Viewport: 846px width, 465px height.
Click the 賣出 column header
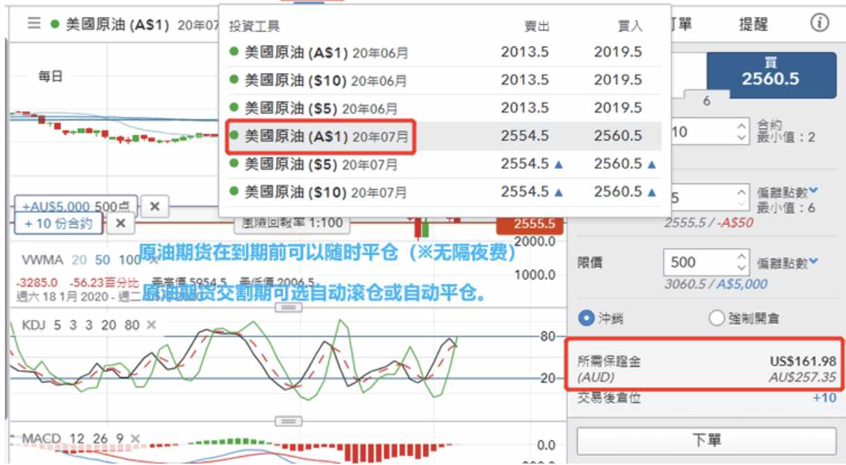click(537, 26)
